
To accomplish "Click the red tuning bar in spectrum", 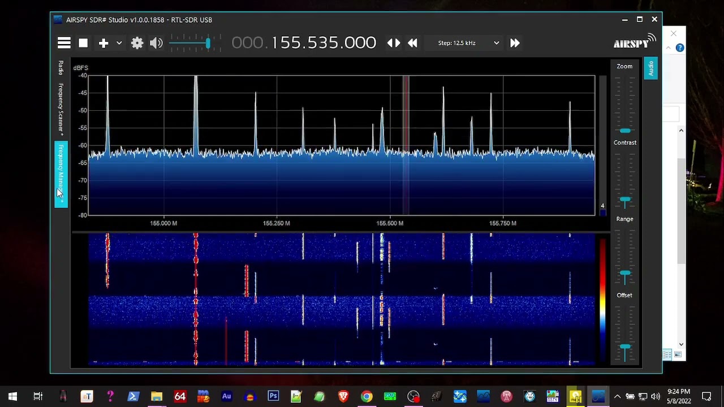I will pyautogui.click(x=406, y=145).
